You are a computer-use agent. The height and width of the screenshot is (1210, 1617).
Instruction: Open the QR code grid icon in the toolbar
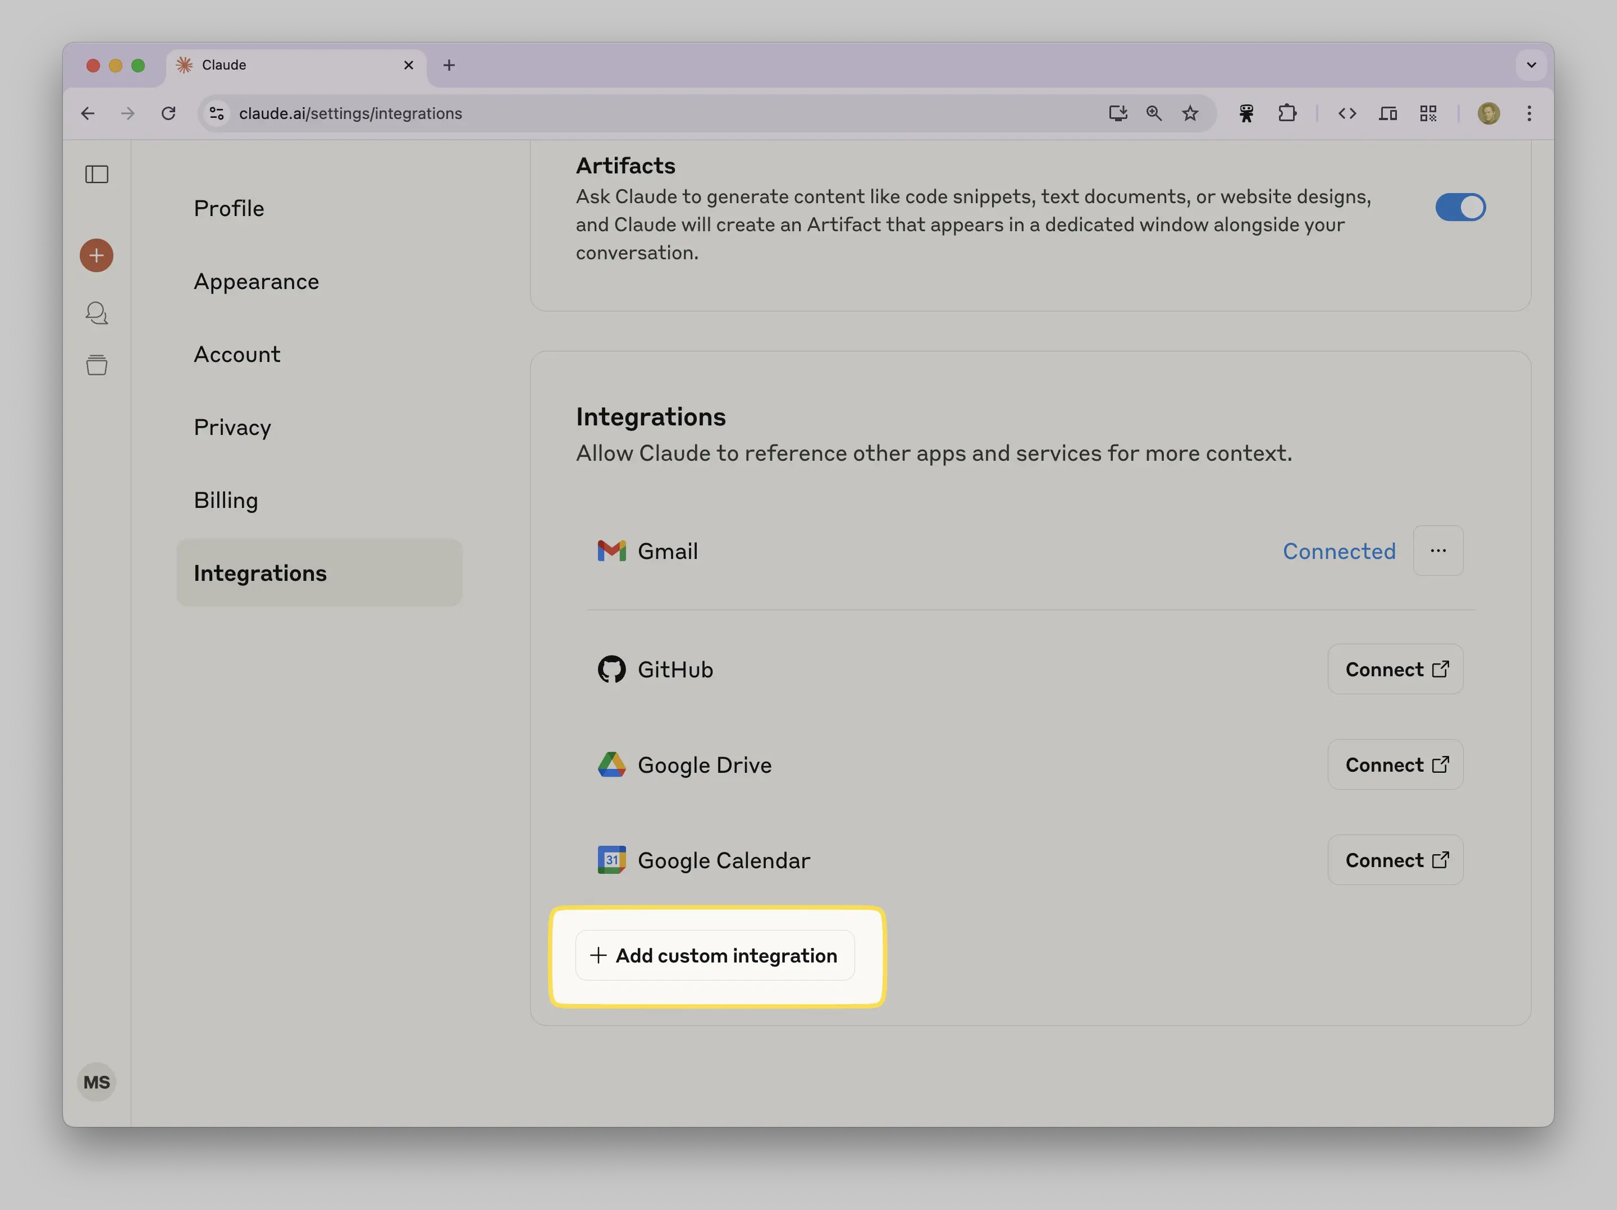(x=1428, y=113)
